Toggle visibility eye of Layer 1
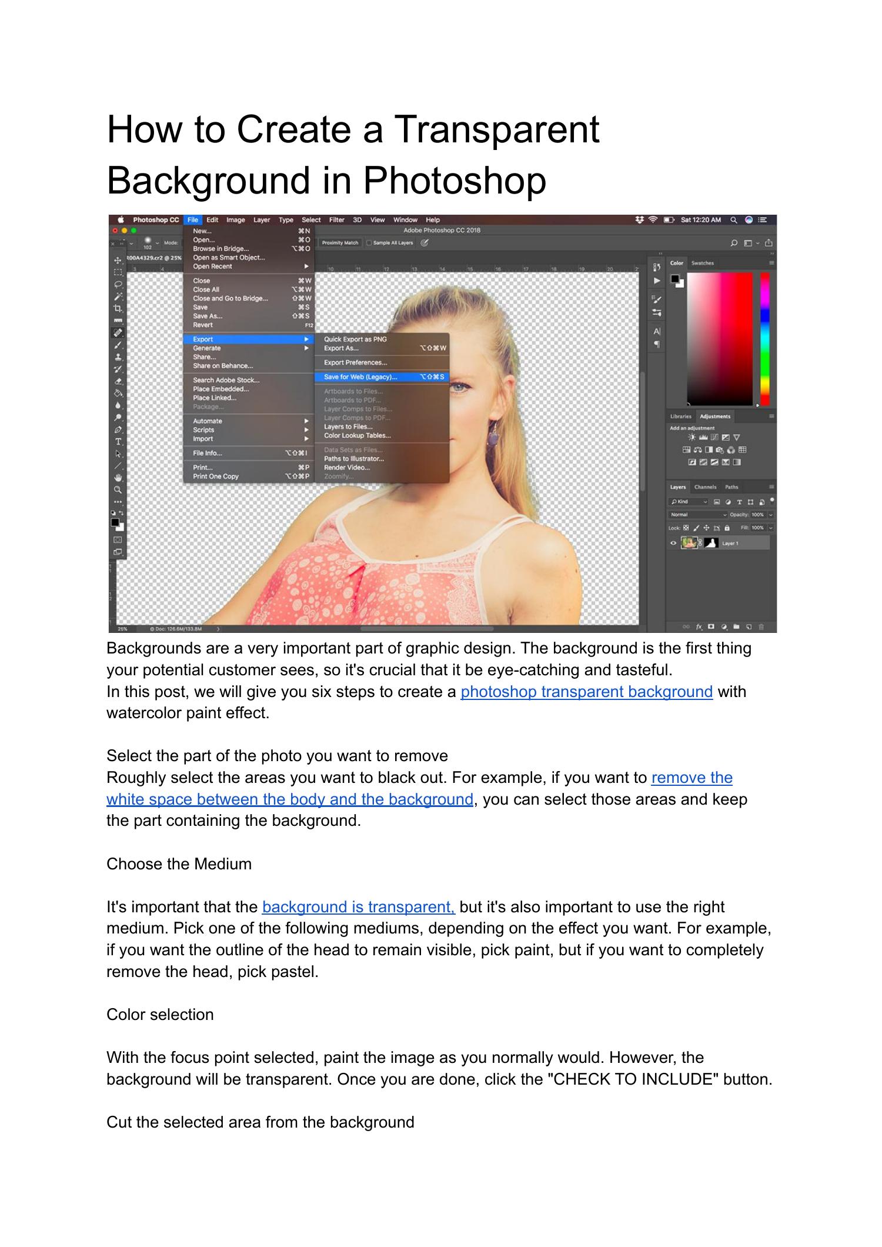Screen dimensions: 882x1247 674,544
